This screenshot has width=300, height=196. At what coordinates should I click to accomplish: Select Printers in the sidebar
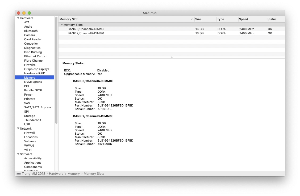click(x=30, y=99)
